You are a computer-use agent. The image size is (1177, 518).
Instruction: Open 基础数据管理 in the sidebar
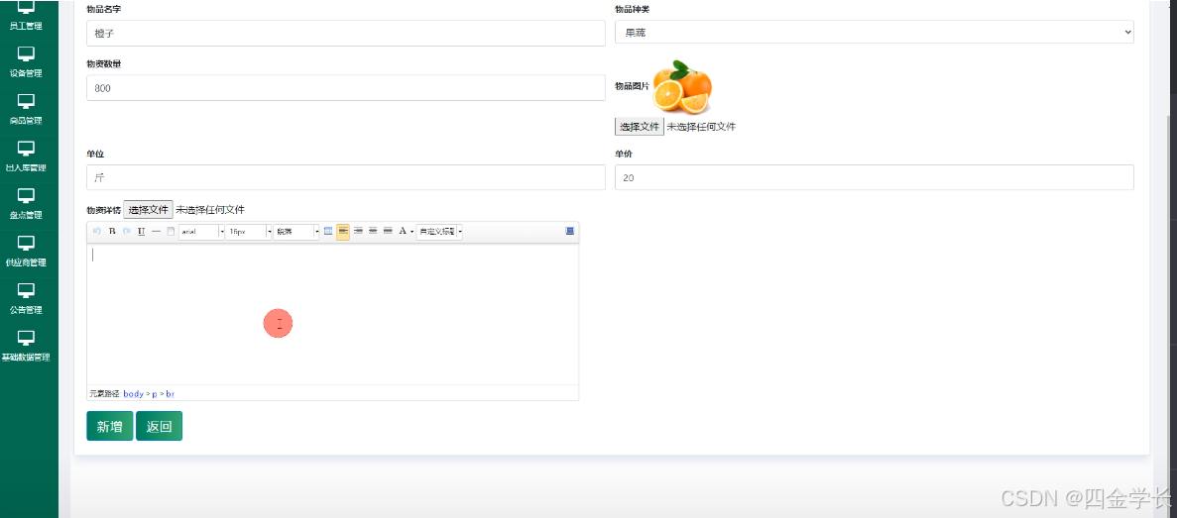pos(26,346)
